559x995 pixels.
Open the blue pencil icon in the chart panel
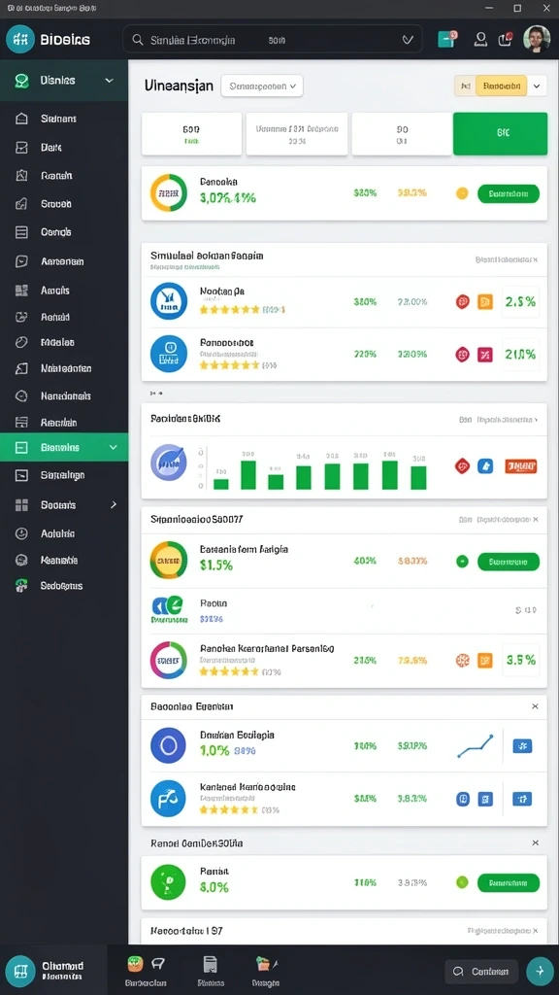point(485,465)
